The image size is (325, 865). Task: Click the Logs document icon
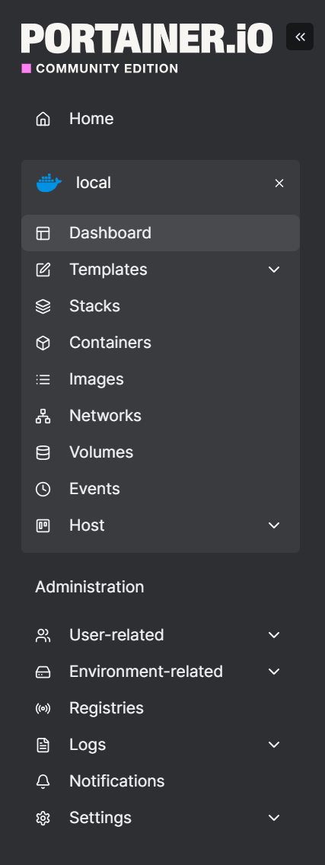pos(43,745)
